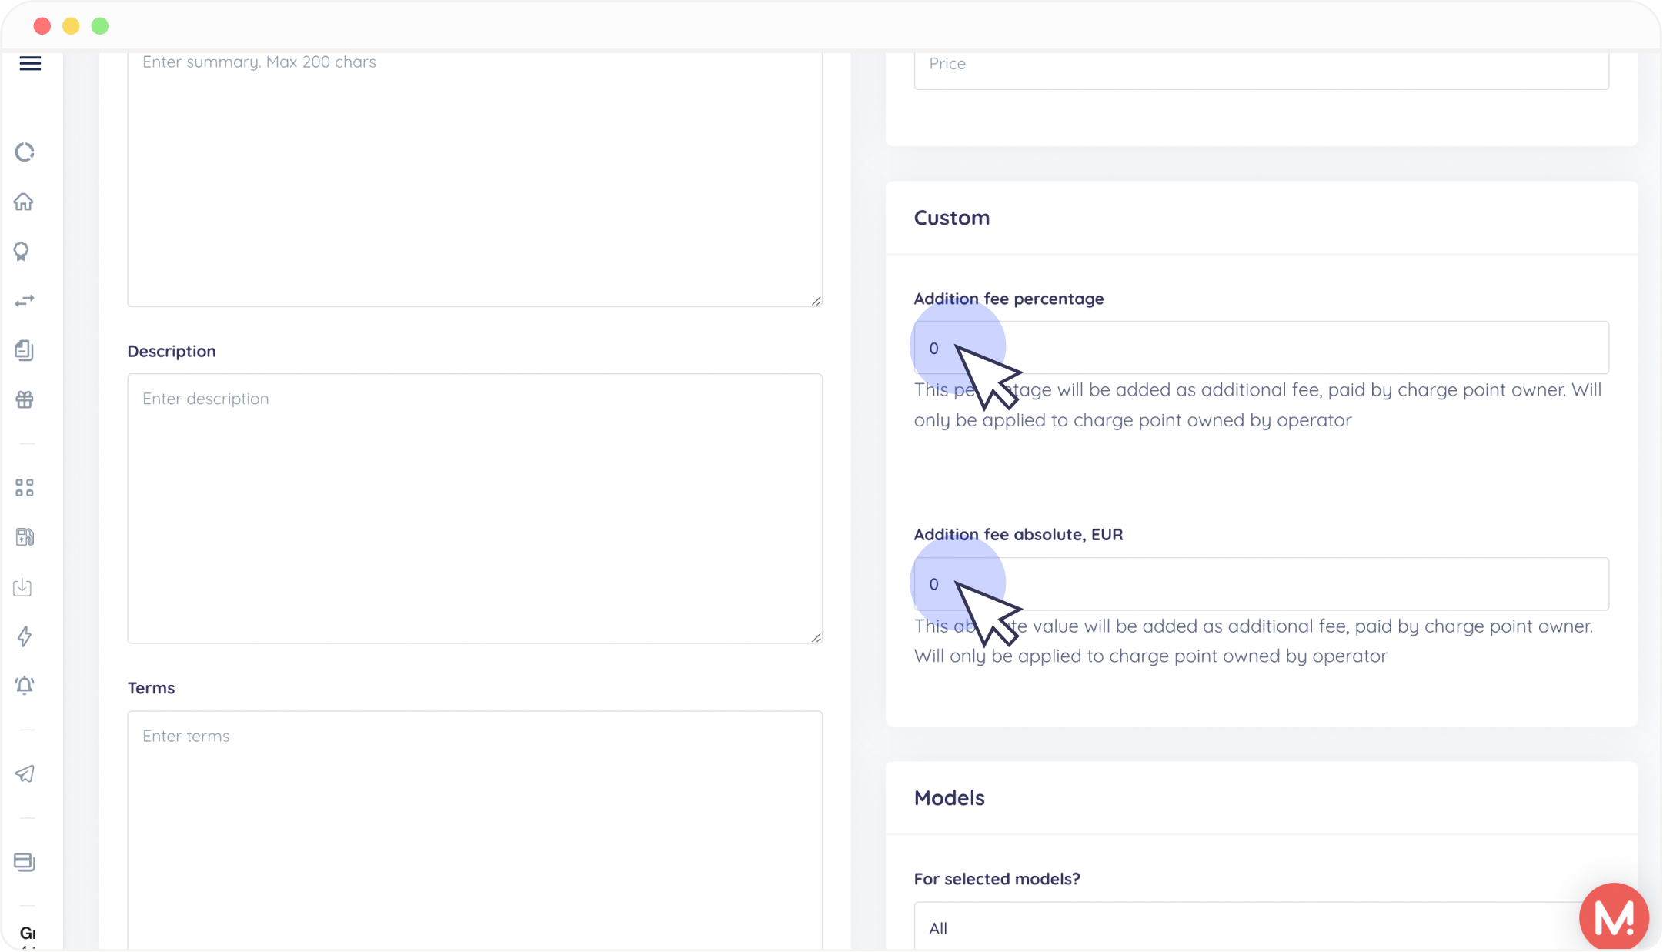Click the "Models" section heading
1663x952 pixels.
(x=950, y=798)
